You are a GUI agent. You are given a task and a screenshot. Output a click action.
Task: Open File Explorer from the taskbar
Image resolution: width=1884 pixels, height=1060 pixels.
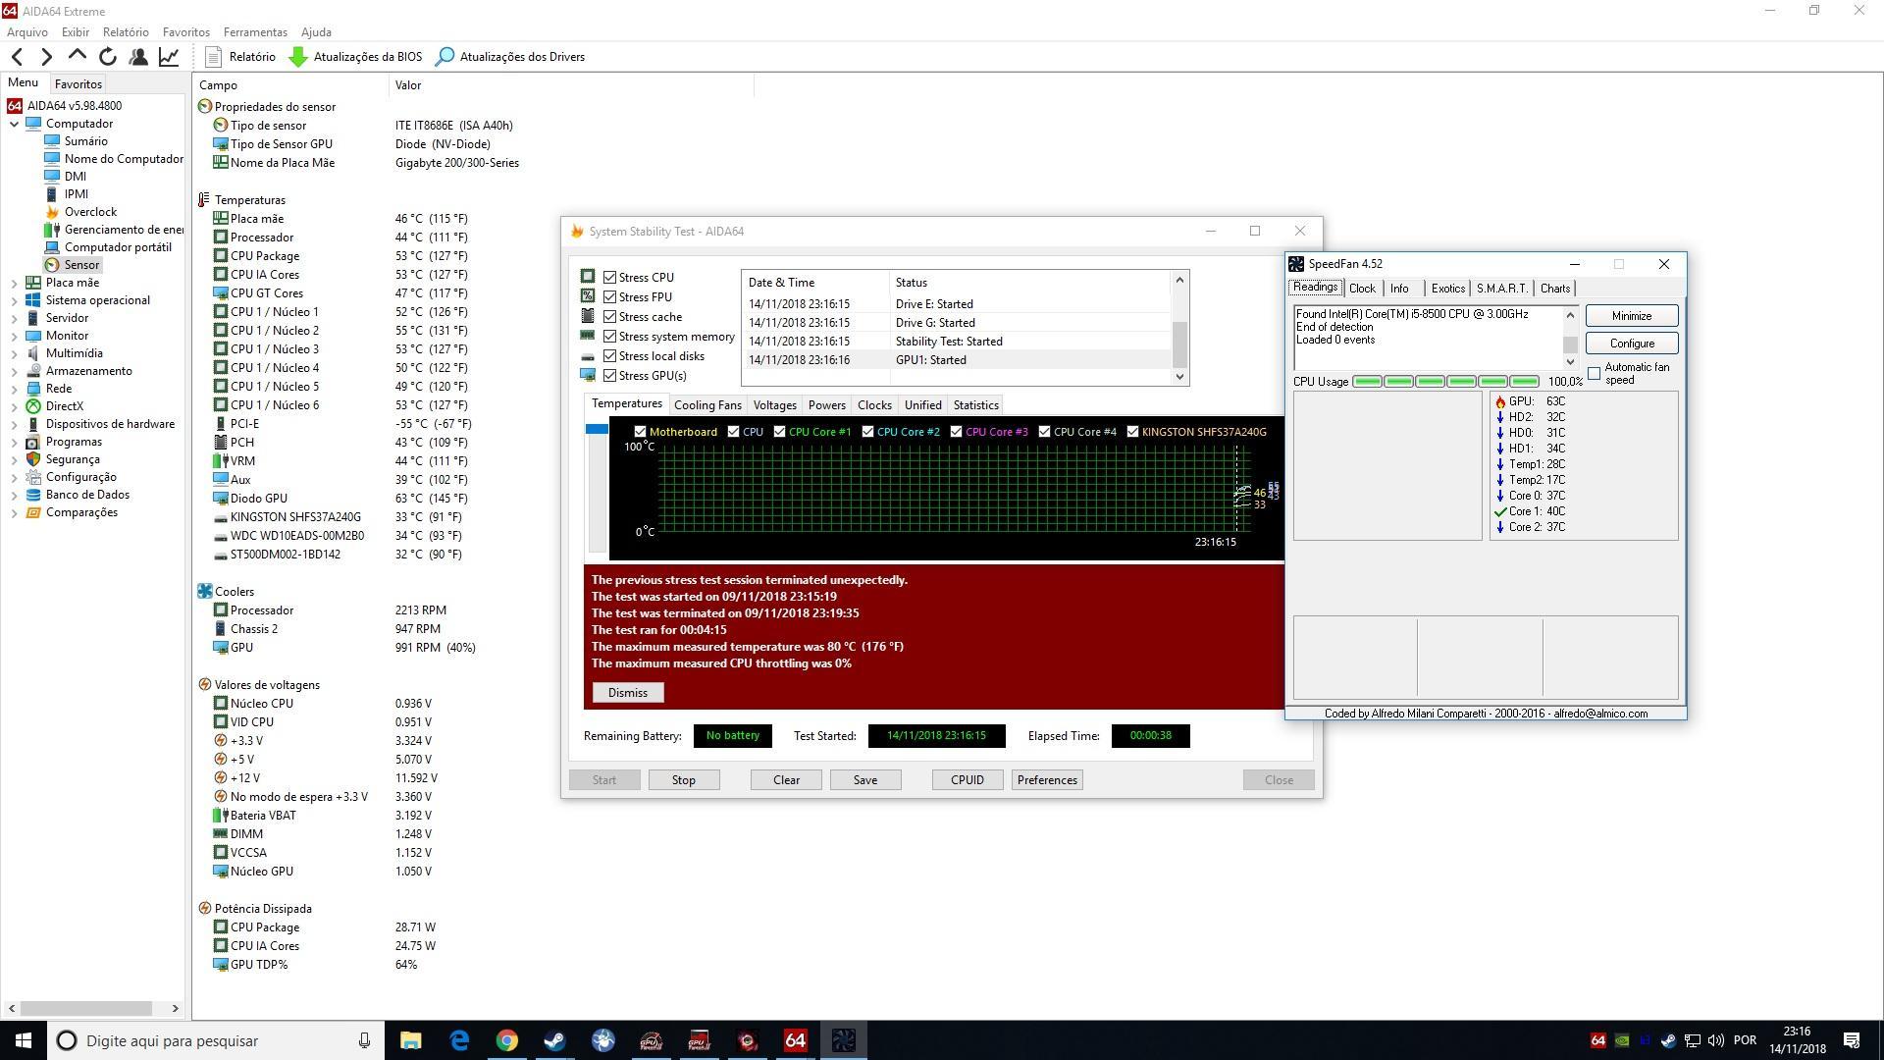click(x=411, y=1040)
